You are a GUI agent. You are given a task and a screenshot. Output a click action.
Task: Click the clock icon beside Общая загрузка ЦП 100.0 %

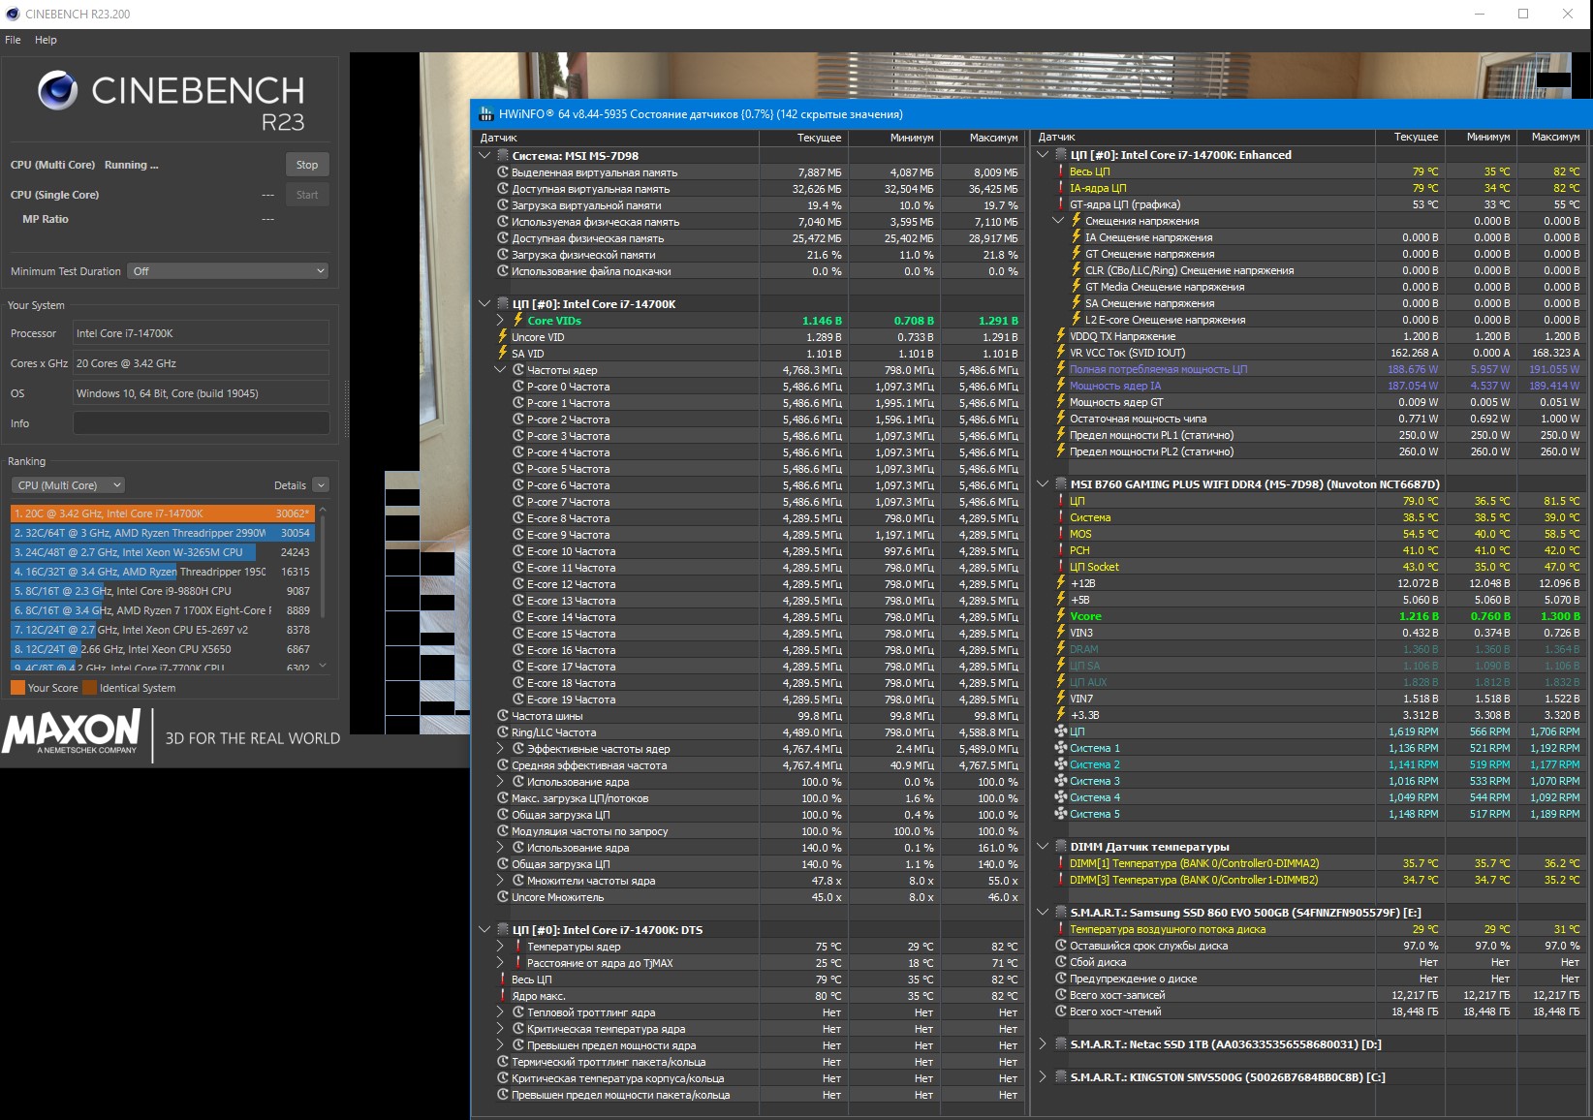503,814
